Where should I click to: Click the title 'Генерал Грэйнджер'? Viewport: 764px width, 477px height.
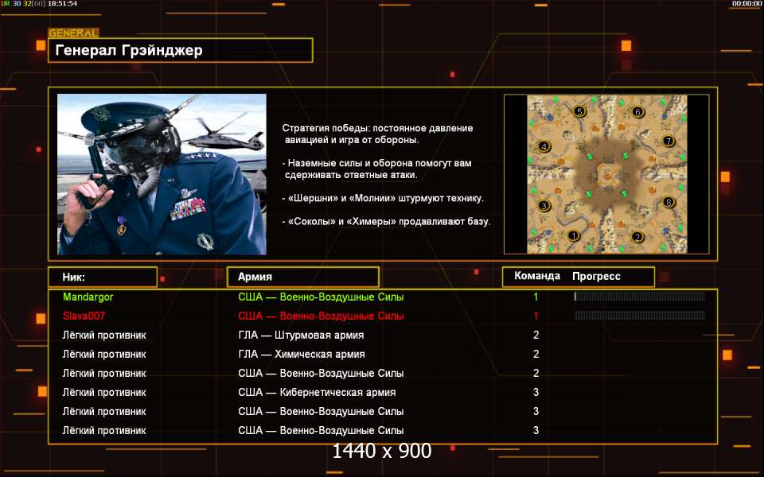pyautogui.click(x=129, y=50)
